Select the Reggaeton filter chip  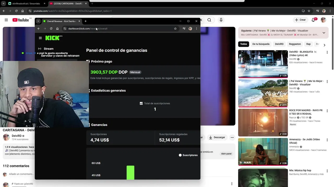(x=295, y=44)
